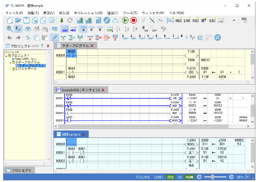
Task: Click the green download arrow icon
Action: pos(62,20)
